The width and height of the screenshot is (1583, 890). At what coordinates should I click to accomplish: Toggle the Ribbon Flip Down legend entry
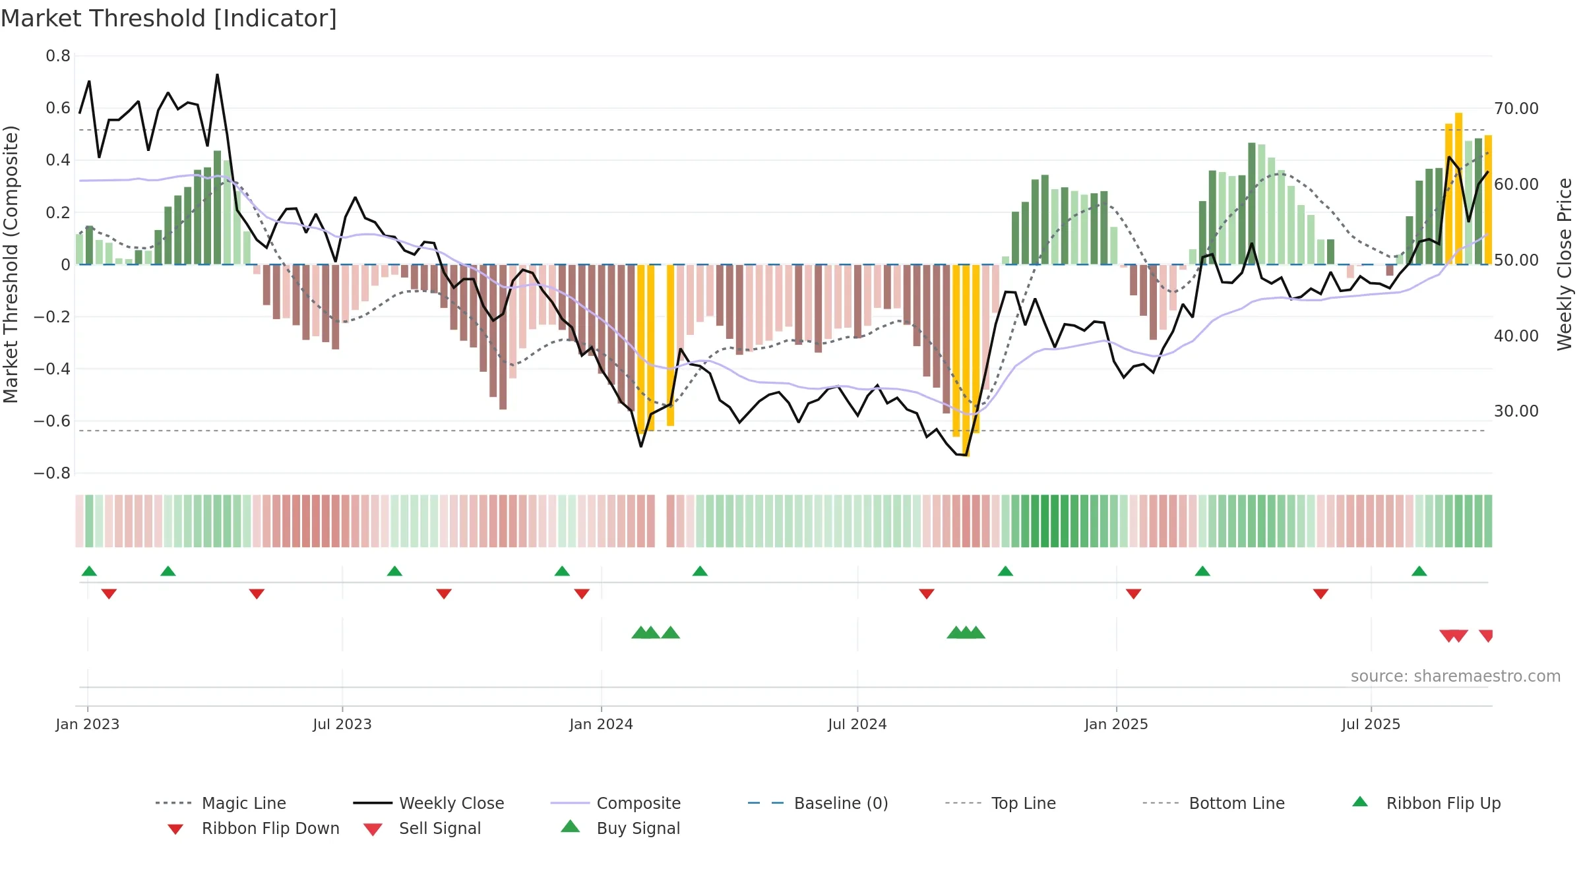[x=253, y=828]
